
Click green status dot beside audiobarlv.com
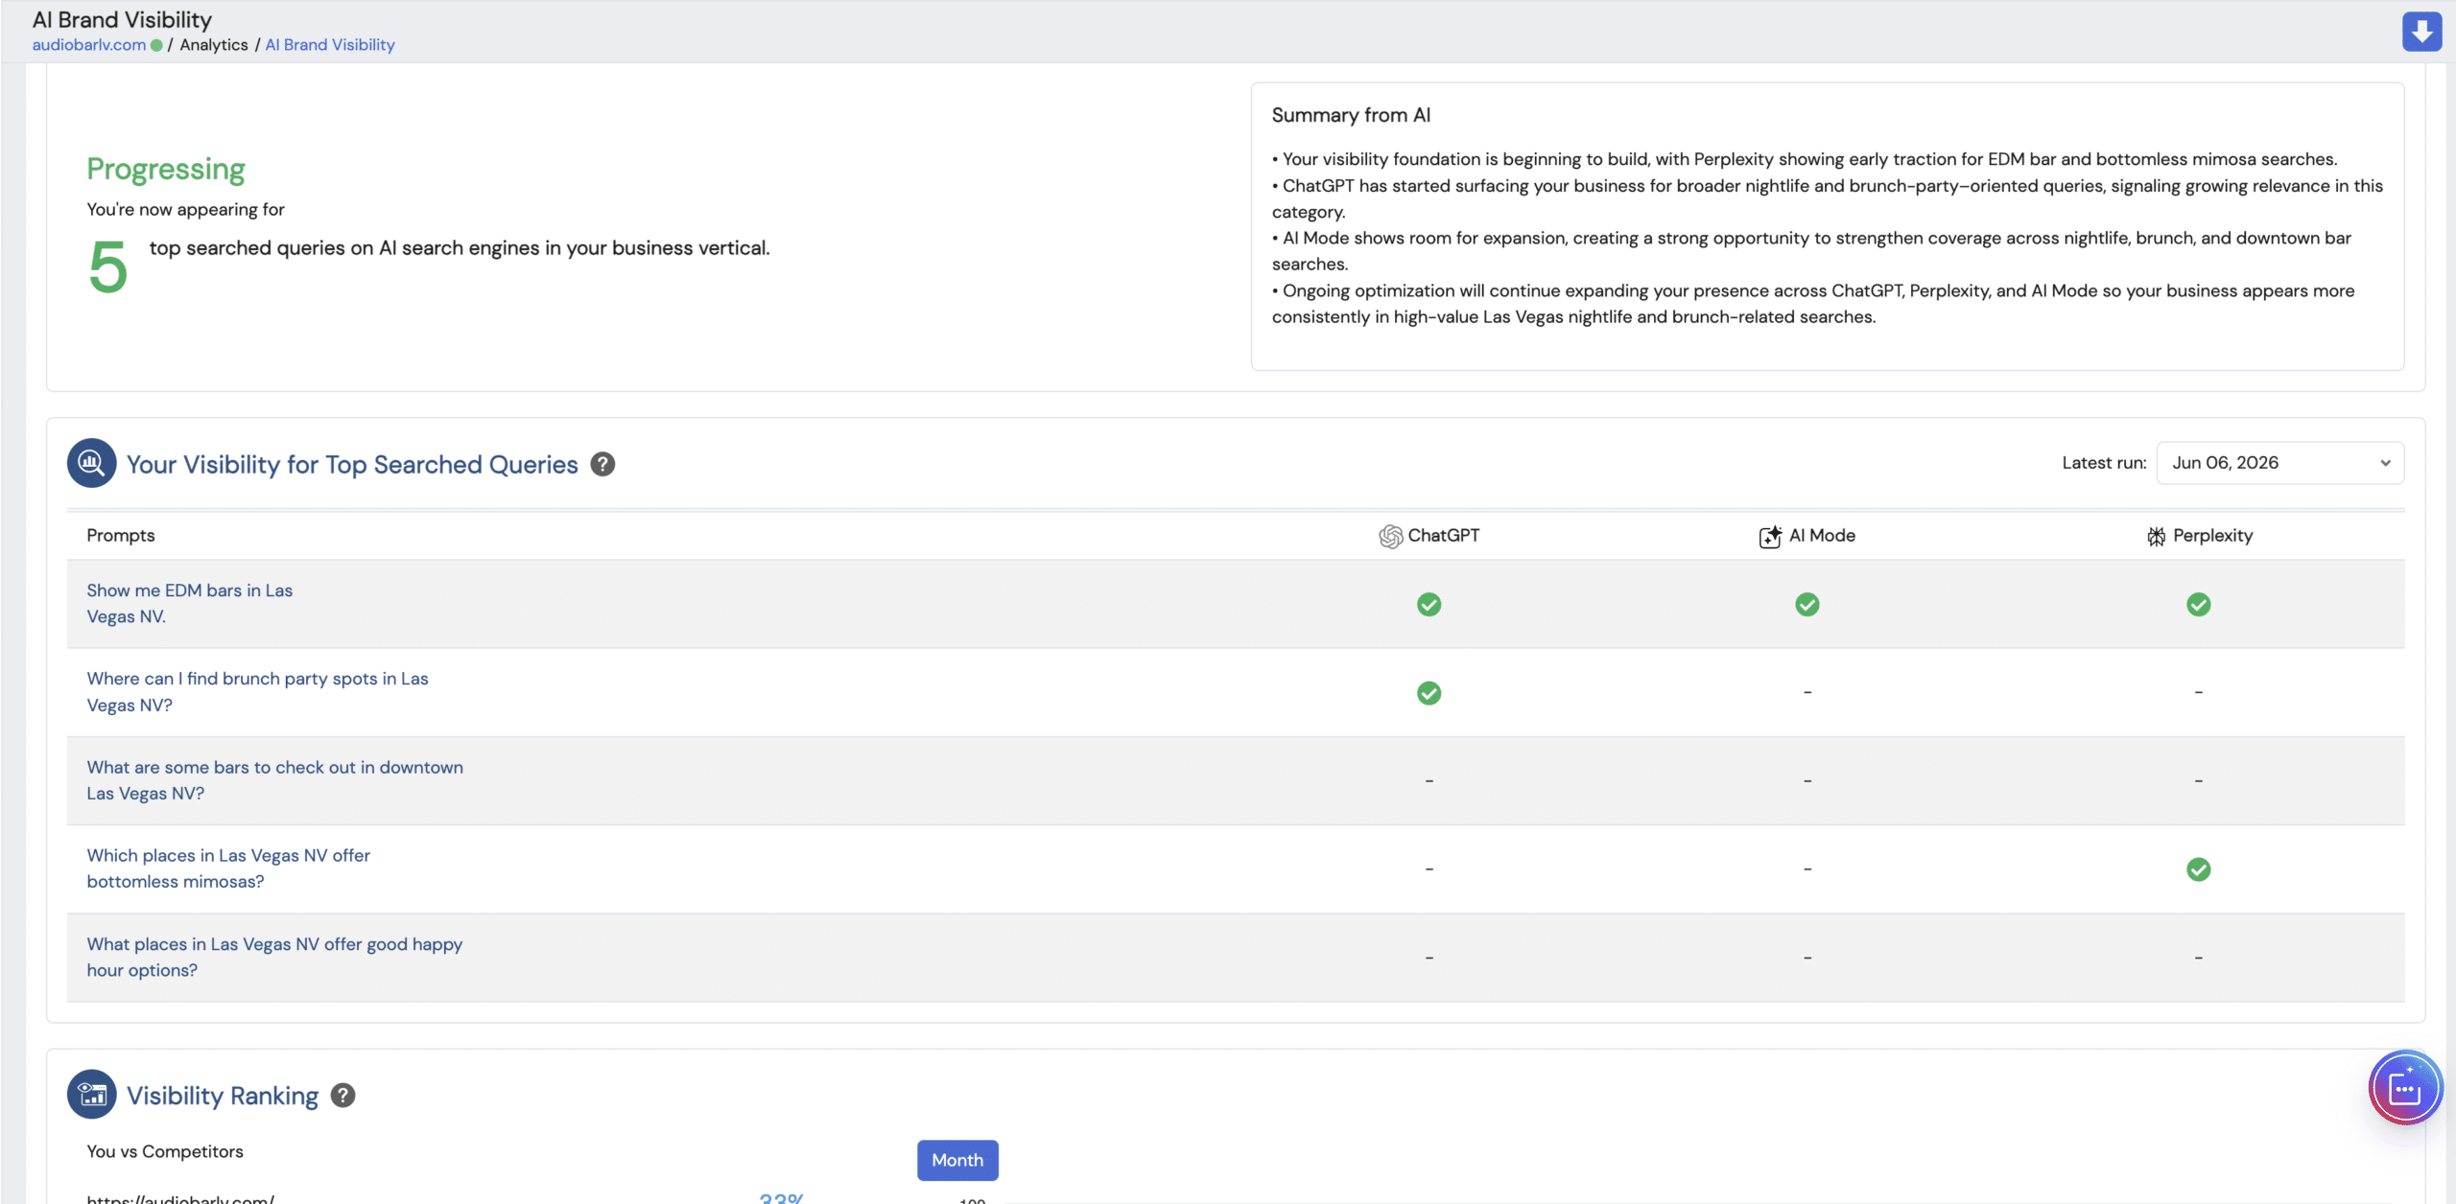[156, 45]
